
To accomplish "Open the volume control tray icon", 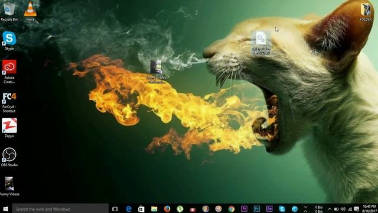I will [343, 209].
